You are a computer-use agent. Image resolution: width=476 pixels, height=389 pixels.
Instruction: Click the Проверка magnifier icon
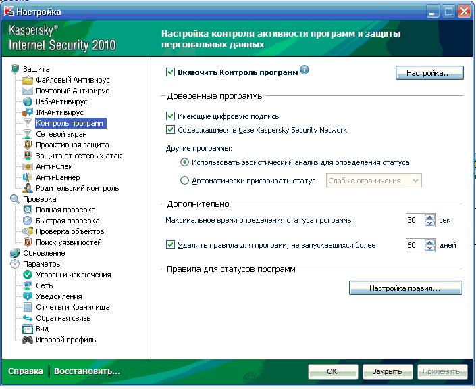[x=15, y=199]
